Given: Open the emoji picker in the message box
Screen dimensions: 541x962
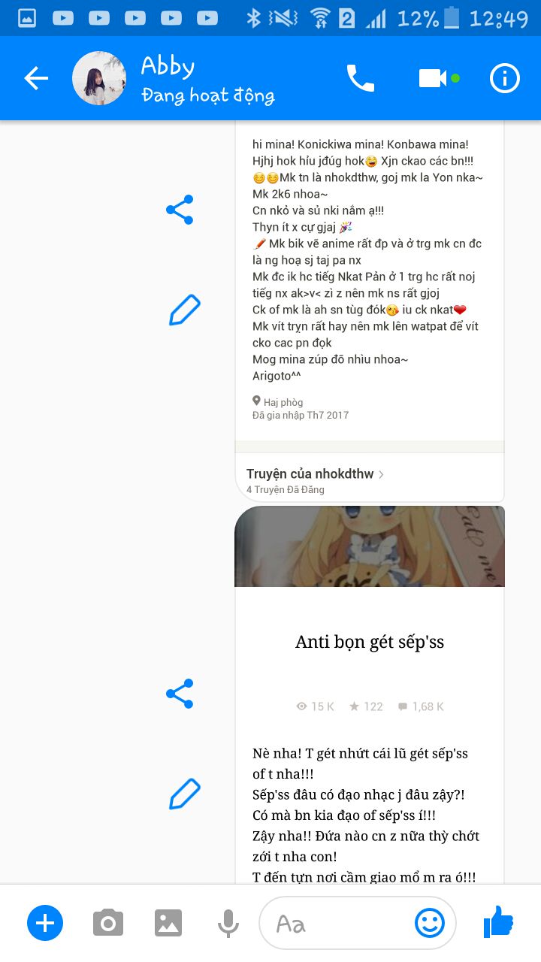Looking at the screenshot, I should tap(430, 923).
